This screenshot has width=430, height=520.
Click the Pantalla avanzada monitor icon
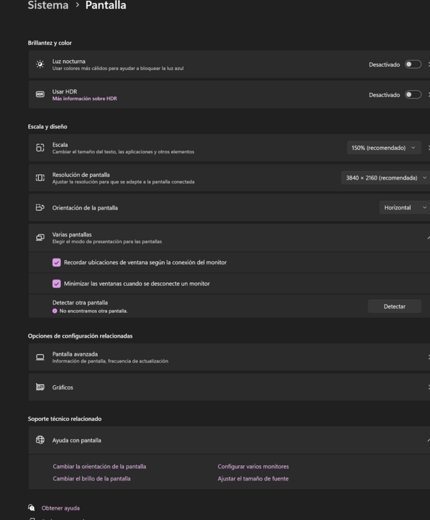(x=40, y=357)
